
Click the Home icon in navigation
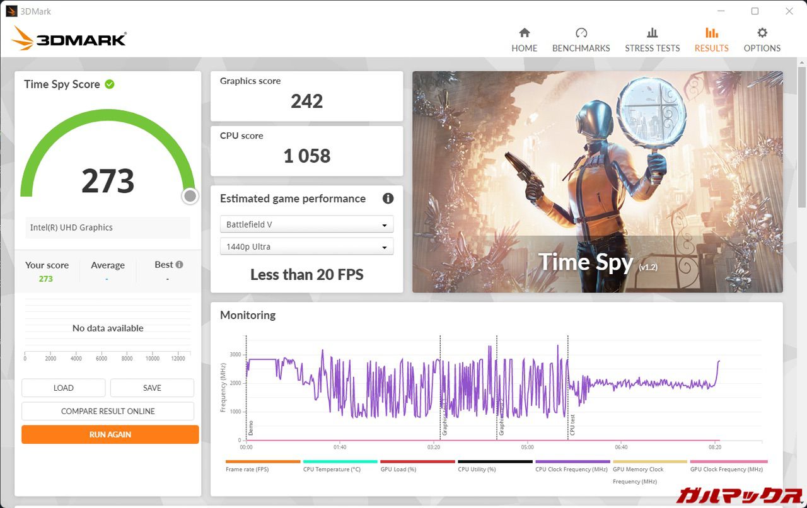524,33
